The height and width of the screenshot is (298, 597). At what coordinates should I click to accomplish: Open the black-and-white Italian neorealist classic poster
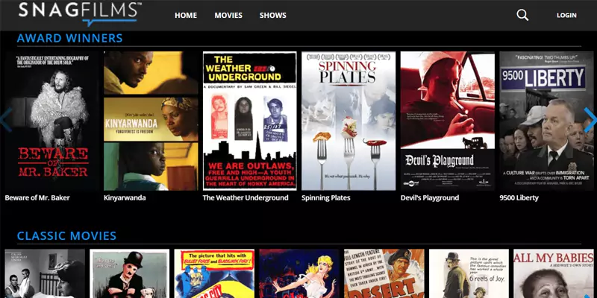[x=45, y=273]
